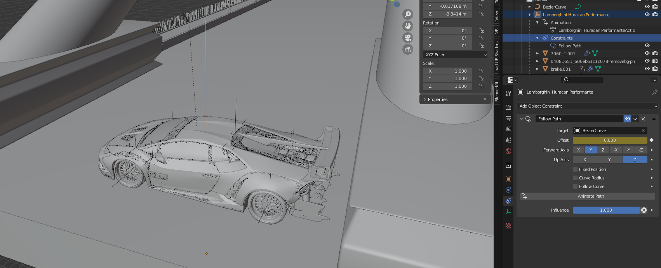Open the Collection properties tab
661x268 pixels.
[x=508, y=165]
